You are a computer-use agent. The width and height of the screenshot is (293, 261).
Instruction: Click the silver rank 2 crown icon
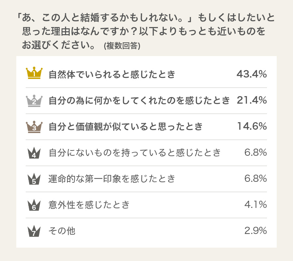click(34, 101)
